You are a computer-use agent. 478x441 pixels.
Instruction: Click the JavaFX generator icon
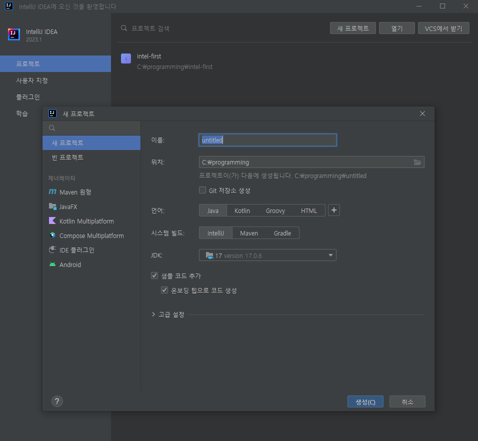[x=52, y=206]
